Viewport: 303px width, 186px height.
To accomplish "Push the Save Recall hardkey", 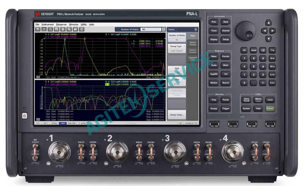I will (x=246, y=100).
